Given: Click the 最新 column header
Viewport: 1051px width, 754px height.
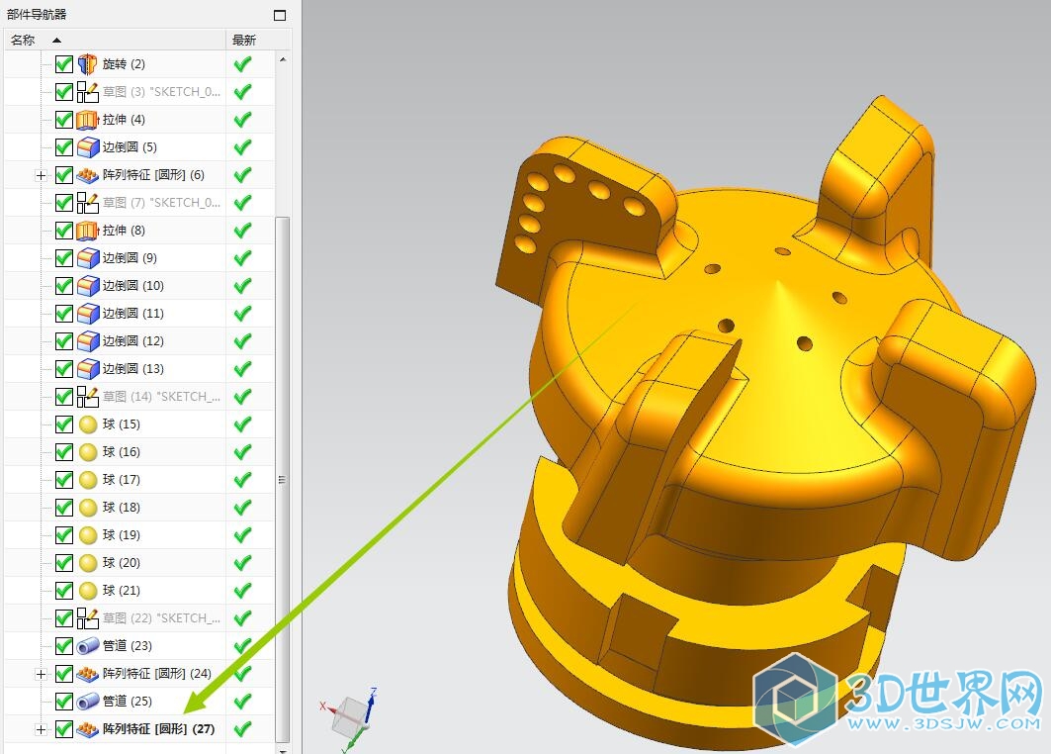Looking at the screenshot, I should 244,40.
